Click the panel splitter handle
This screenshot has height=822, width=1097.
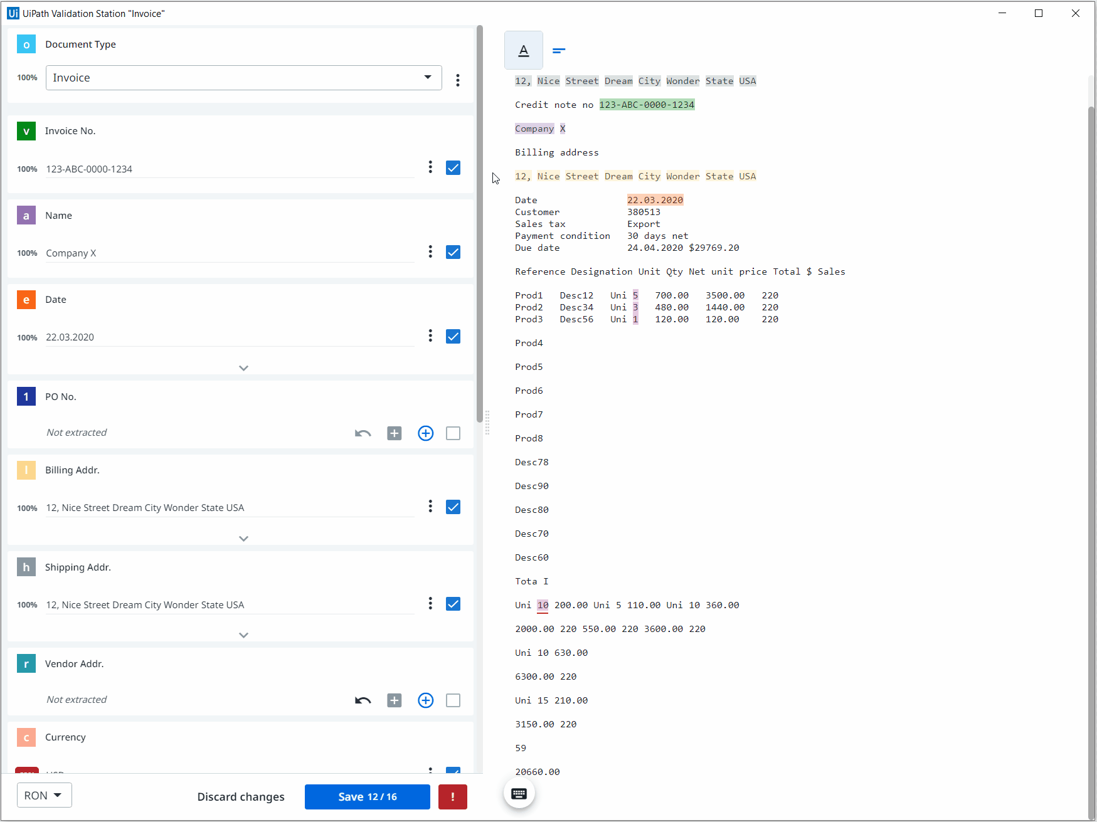click(487, 422)
